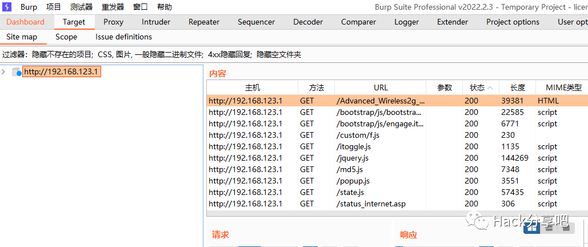Sort table by 主机 column header
The image size is (588, 247).
(x=253, y=88)
